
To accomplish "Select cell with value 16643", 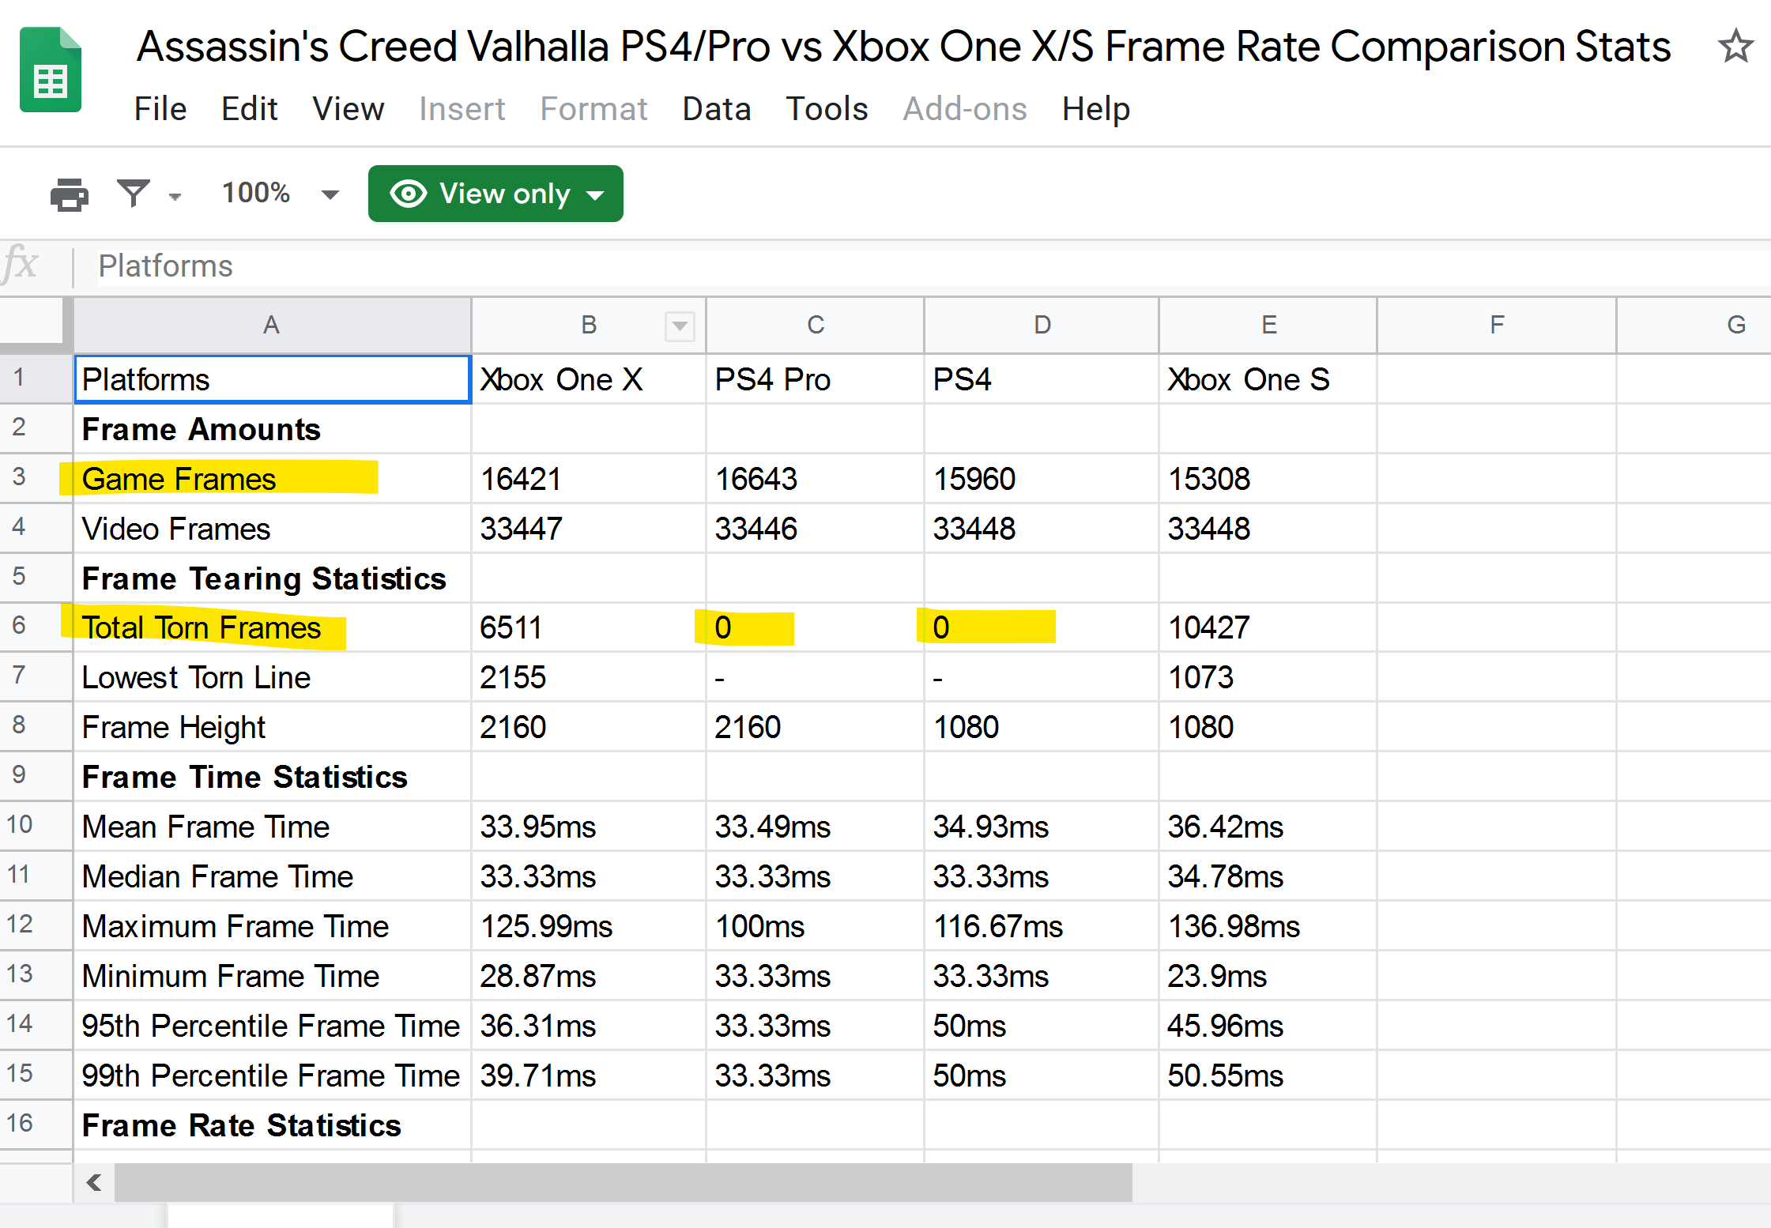I will click(x=815, y=479).
